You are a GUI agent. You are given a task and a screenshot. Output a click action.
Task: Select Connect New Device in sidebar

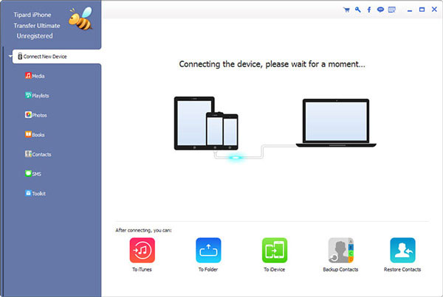coord(56,56)
